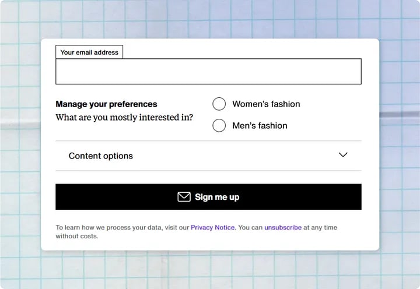This screenshot has height=289, width=420.
Task: Click the "You can" text before unsubscribe
Action: (x=251, y=227)
